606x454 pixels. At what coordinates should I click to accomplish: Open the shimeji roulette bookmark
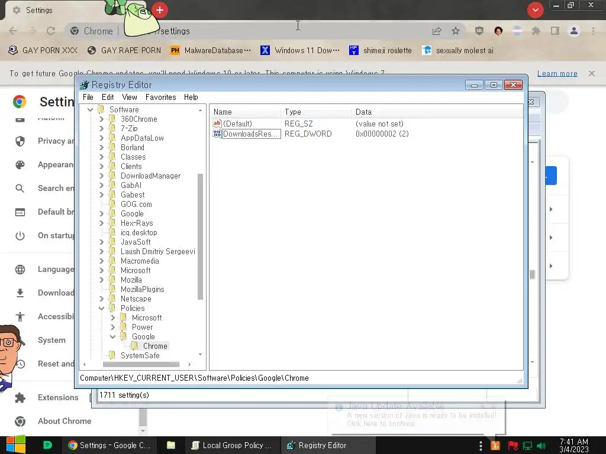pyautogui.click(x=381, y=51)
